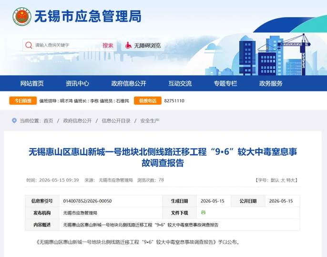Click the header city construction illustration
Viewport: 327px width, 257px height.
265,55
